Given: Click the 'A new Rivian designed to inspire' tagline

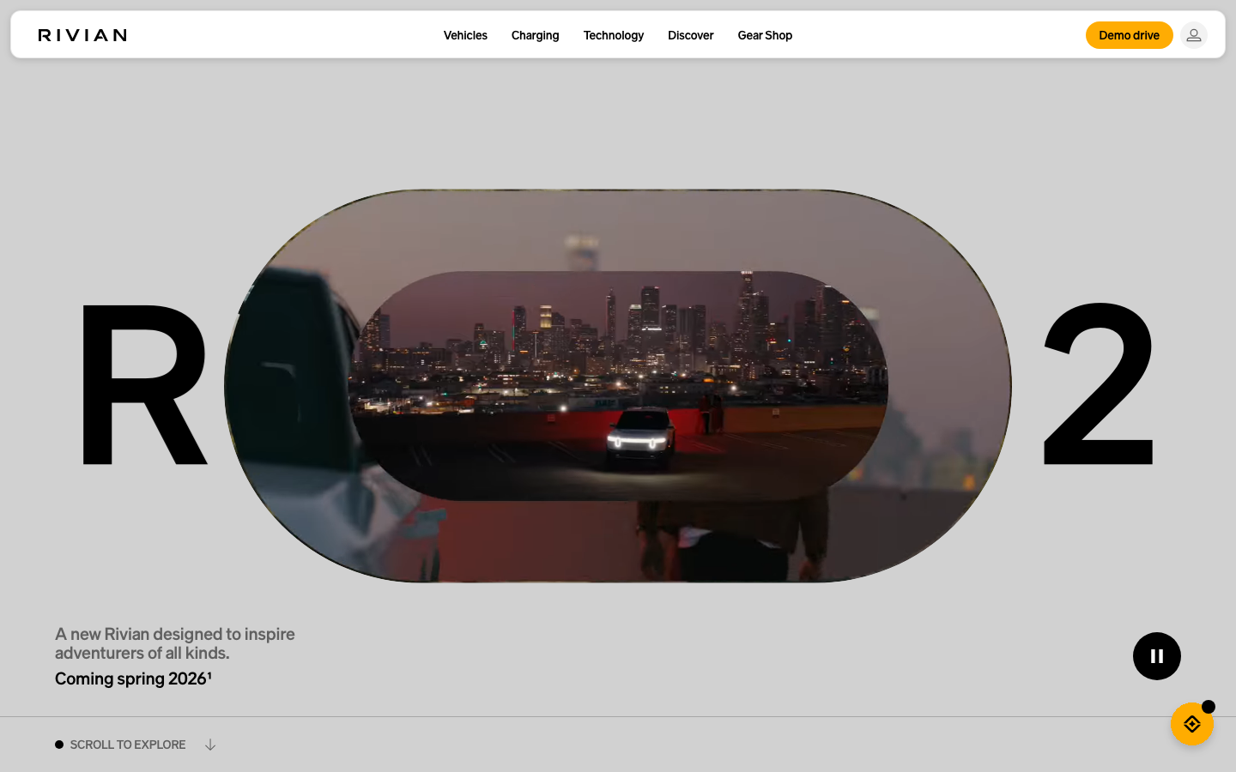Looking at the screenshot, I should click(175, 643).
